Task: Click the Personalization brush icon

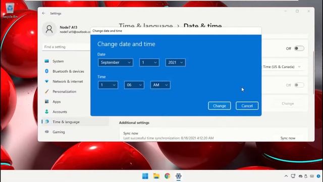Action: pyautogui.click(x=47, y=91)
